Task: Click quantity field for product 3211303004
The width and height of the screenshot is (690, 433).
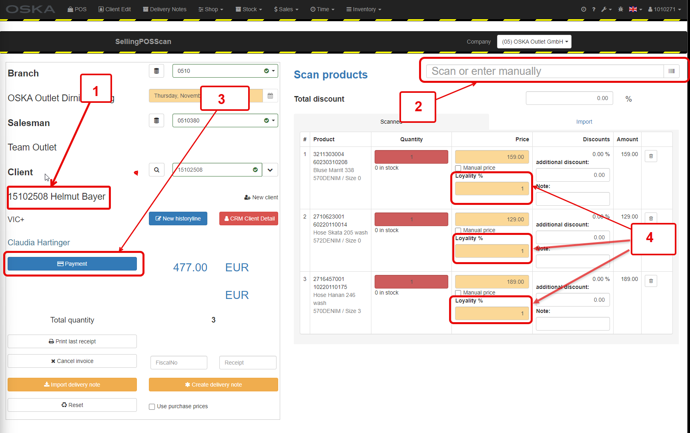Action: pyautogui.click(x=411, y=157)
